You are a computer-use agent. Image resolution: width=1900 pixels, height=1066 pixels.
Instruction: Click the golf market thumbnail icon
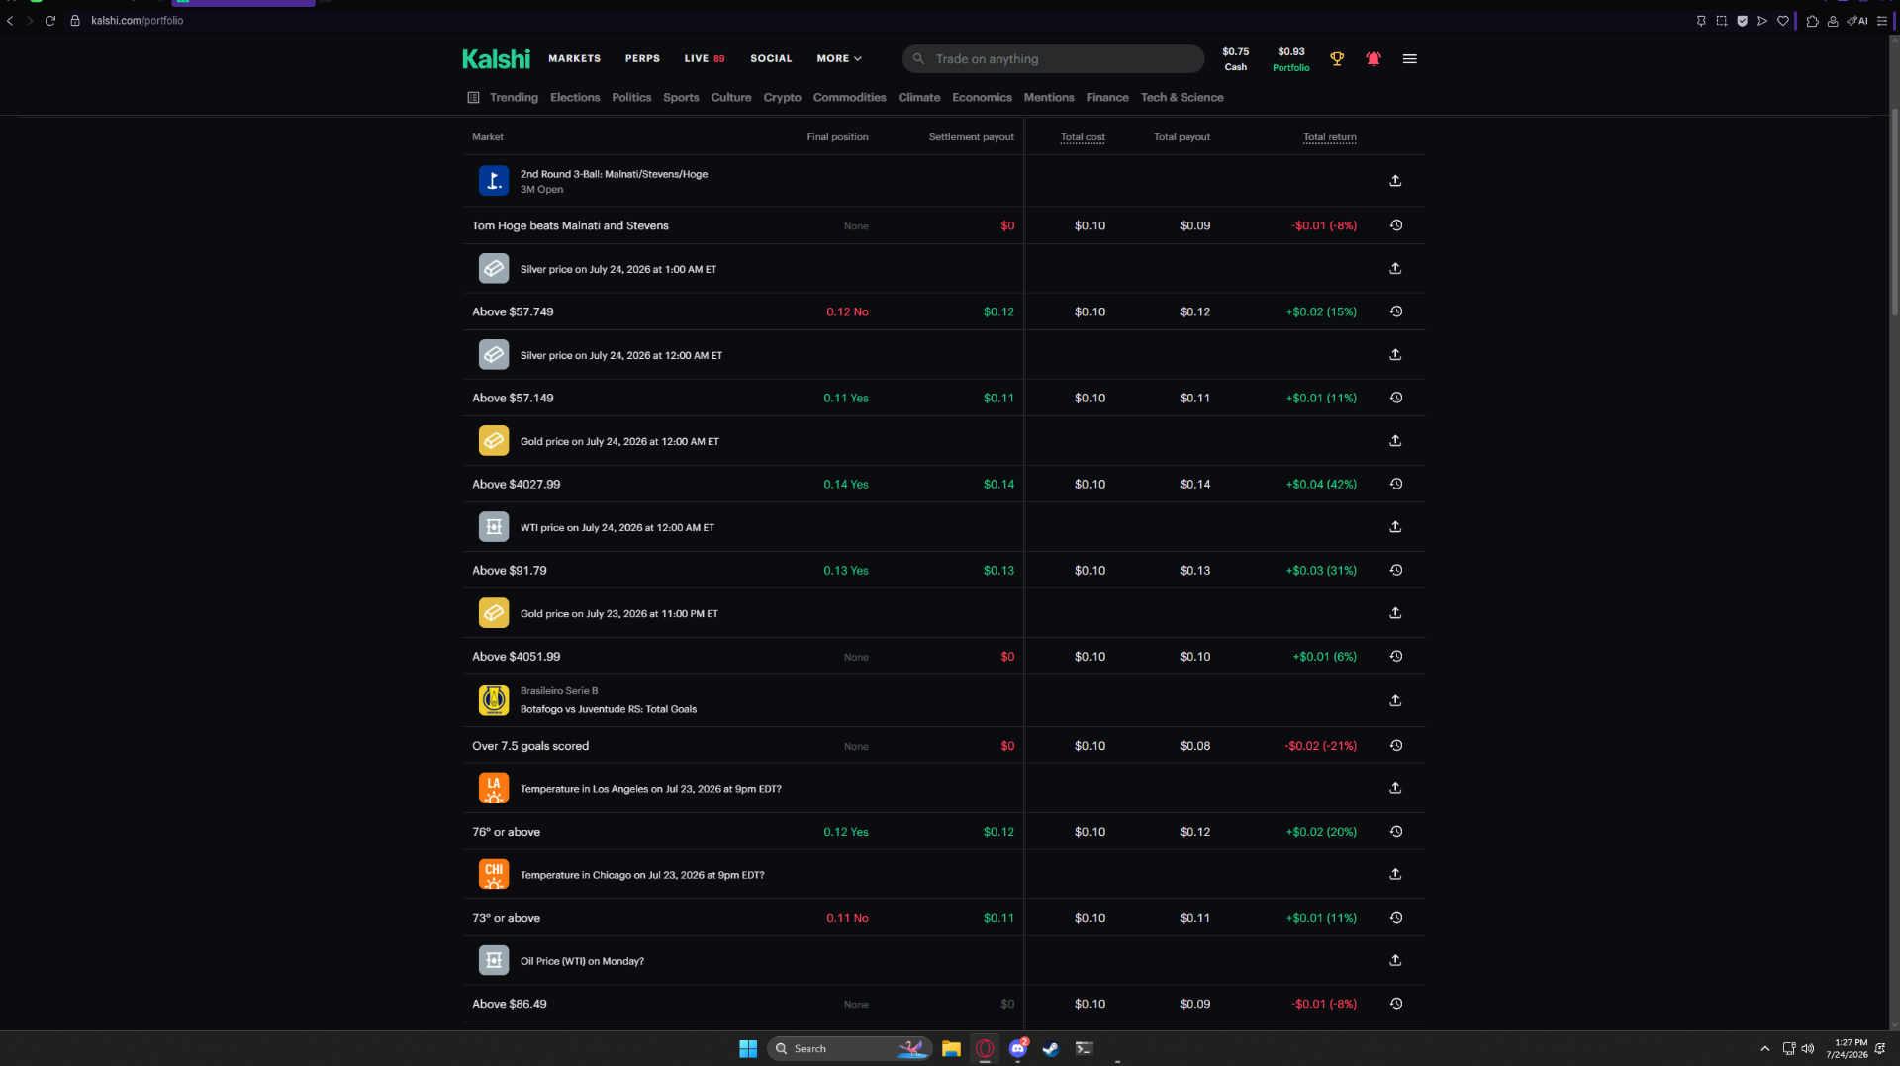[494, 181]
